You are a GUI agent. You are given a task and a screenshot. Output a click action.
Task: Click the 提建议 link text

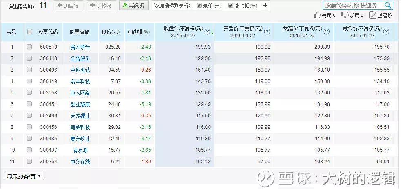coord(385,16)
